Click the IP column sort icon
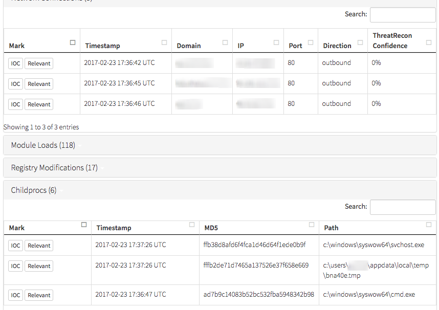The image size is (439, 310). point(276,42)
